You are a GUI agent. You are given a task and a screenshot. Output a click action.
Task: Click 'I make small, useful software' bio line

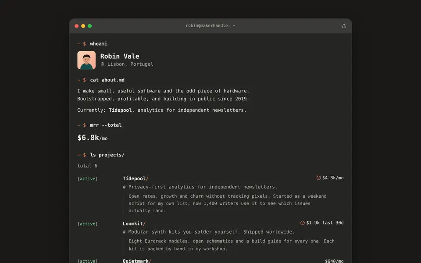tap(163, 91)
